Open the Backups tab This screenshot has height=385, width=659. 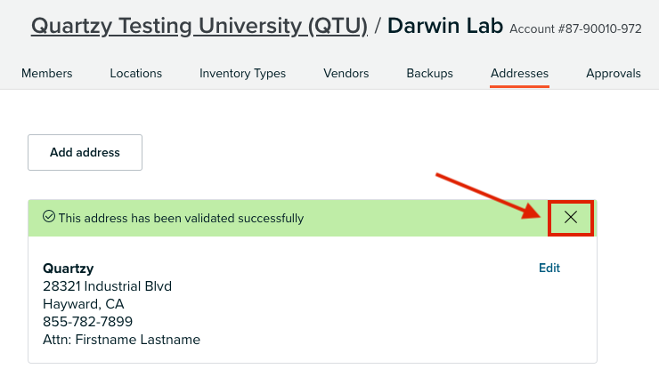429,73
